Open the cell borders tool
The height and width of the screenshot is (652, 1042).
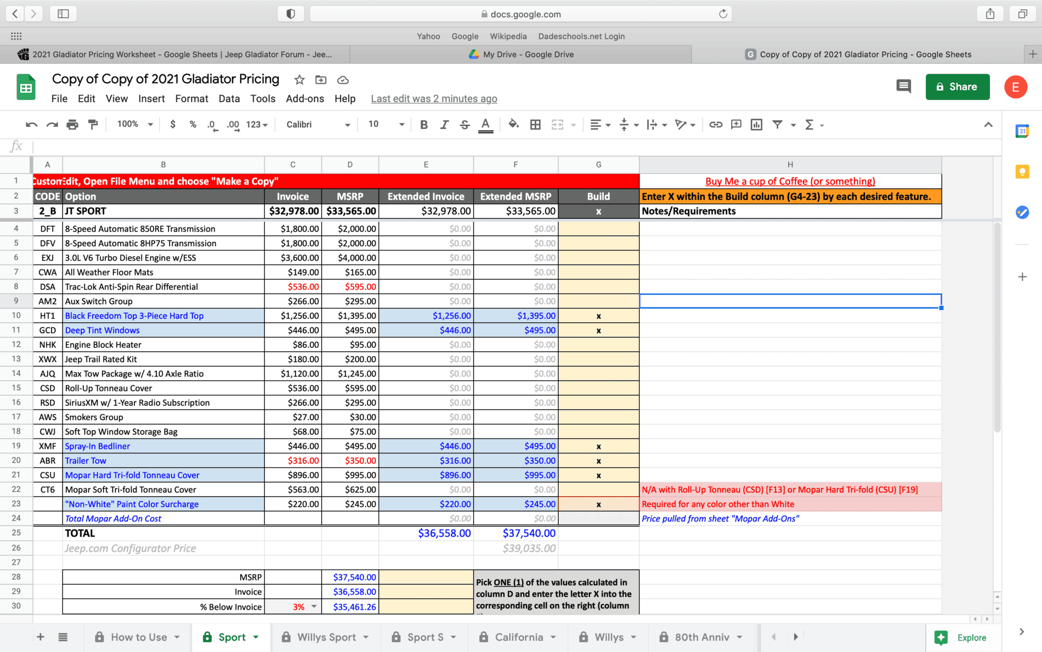coord(536,125)
